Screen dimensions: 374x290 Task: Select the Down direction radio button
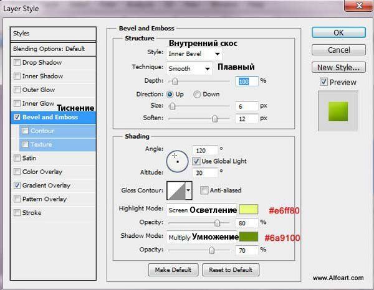point(197,95)
